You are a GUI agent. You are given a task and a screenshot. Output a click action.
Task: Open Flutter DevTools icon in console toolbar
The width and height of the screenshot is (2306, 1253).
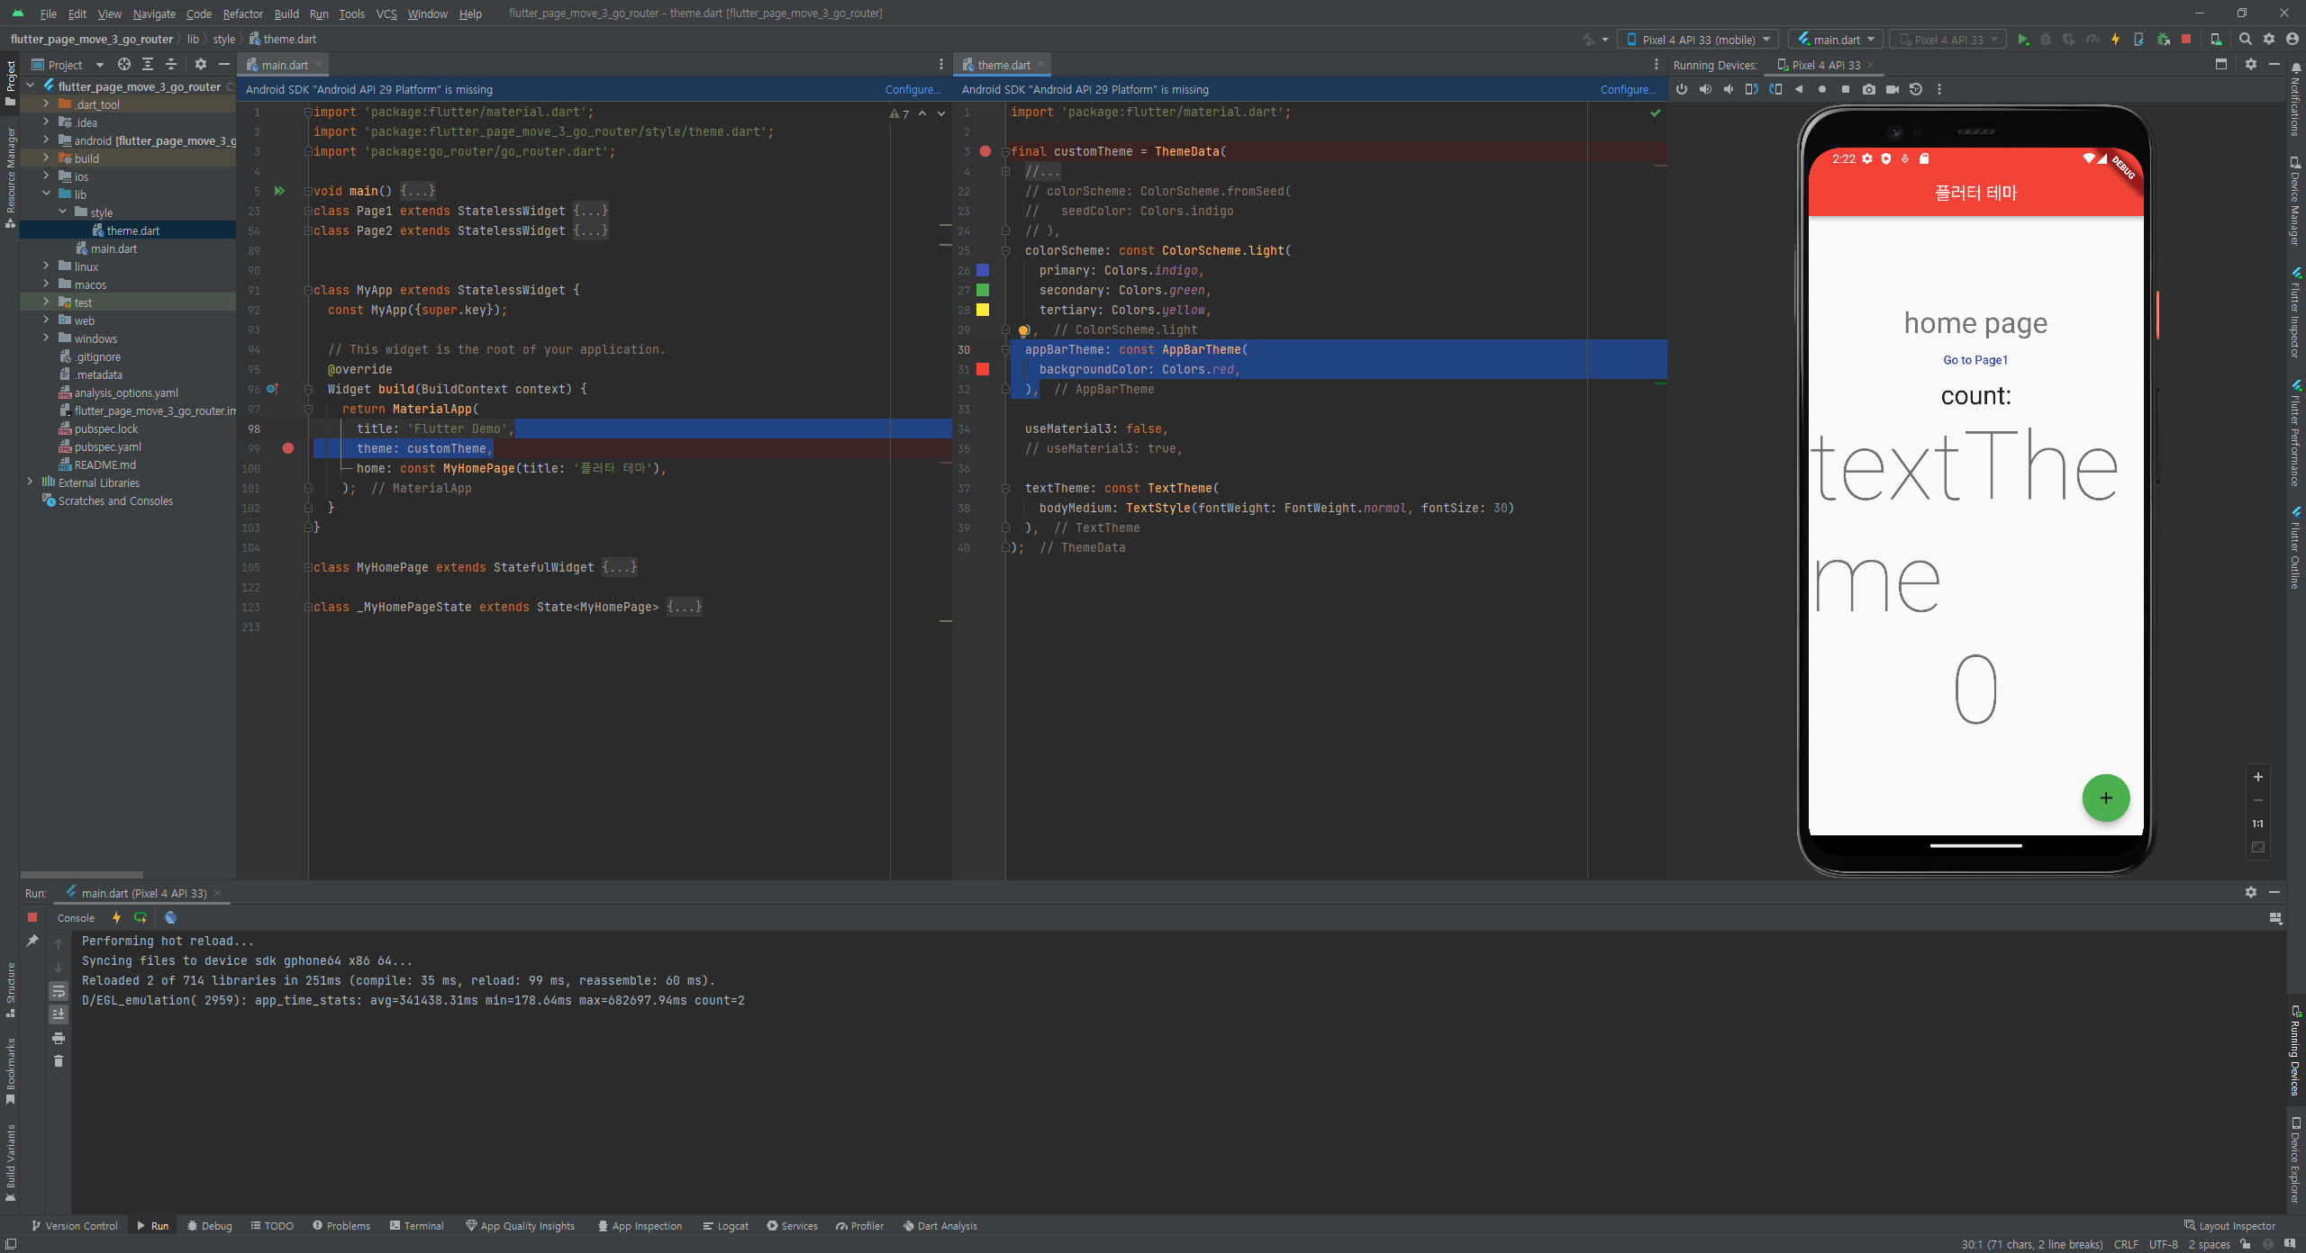[x=170, y=918]
